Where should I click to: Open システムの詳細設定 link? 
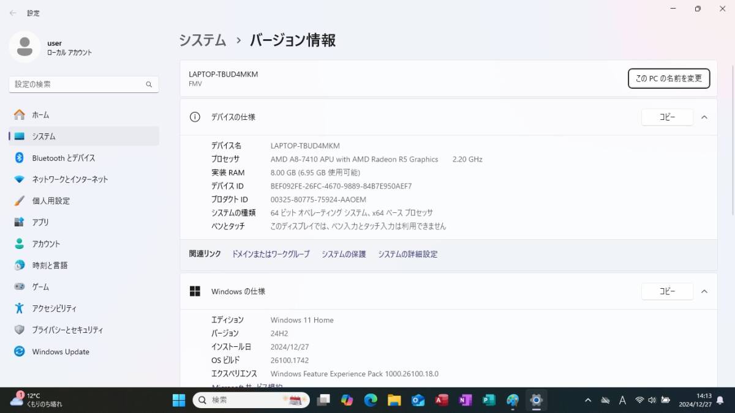pos(407,254)
